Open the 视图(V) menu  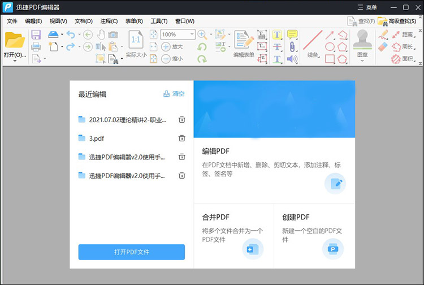click(x=58, y=21)
